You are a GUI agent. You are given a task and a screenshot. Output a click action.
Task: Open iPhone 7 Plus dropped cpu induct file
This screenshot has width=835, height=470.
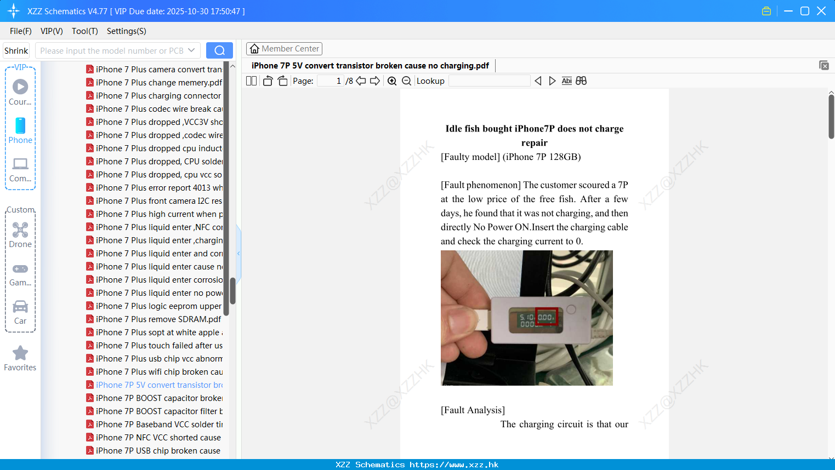tap(154, 148)
